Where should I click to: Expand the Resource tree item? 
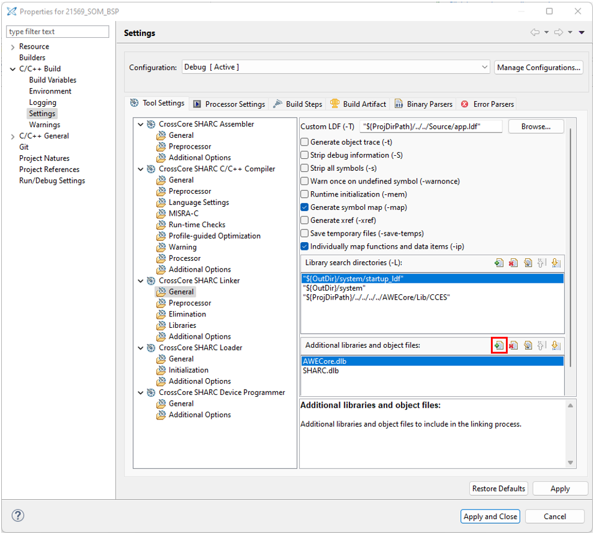[x=12, y=46]
